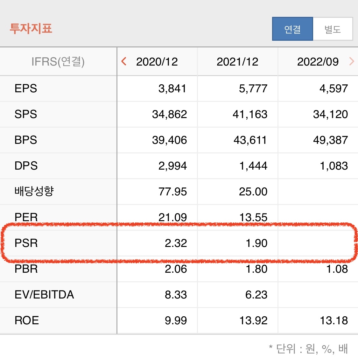Select the 연결 tab
The height and width of the screenshot is (358, 358).
tap(292, 29)
